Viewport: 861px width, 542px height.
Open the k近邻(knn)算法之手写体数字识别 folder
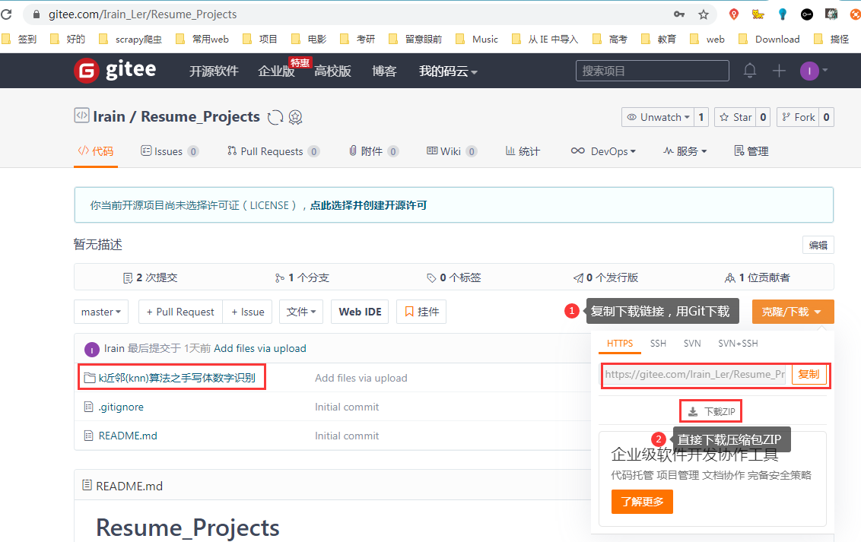(176, 378)
